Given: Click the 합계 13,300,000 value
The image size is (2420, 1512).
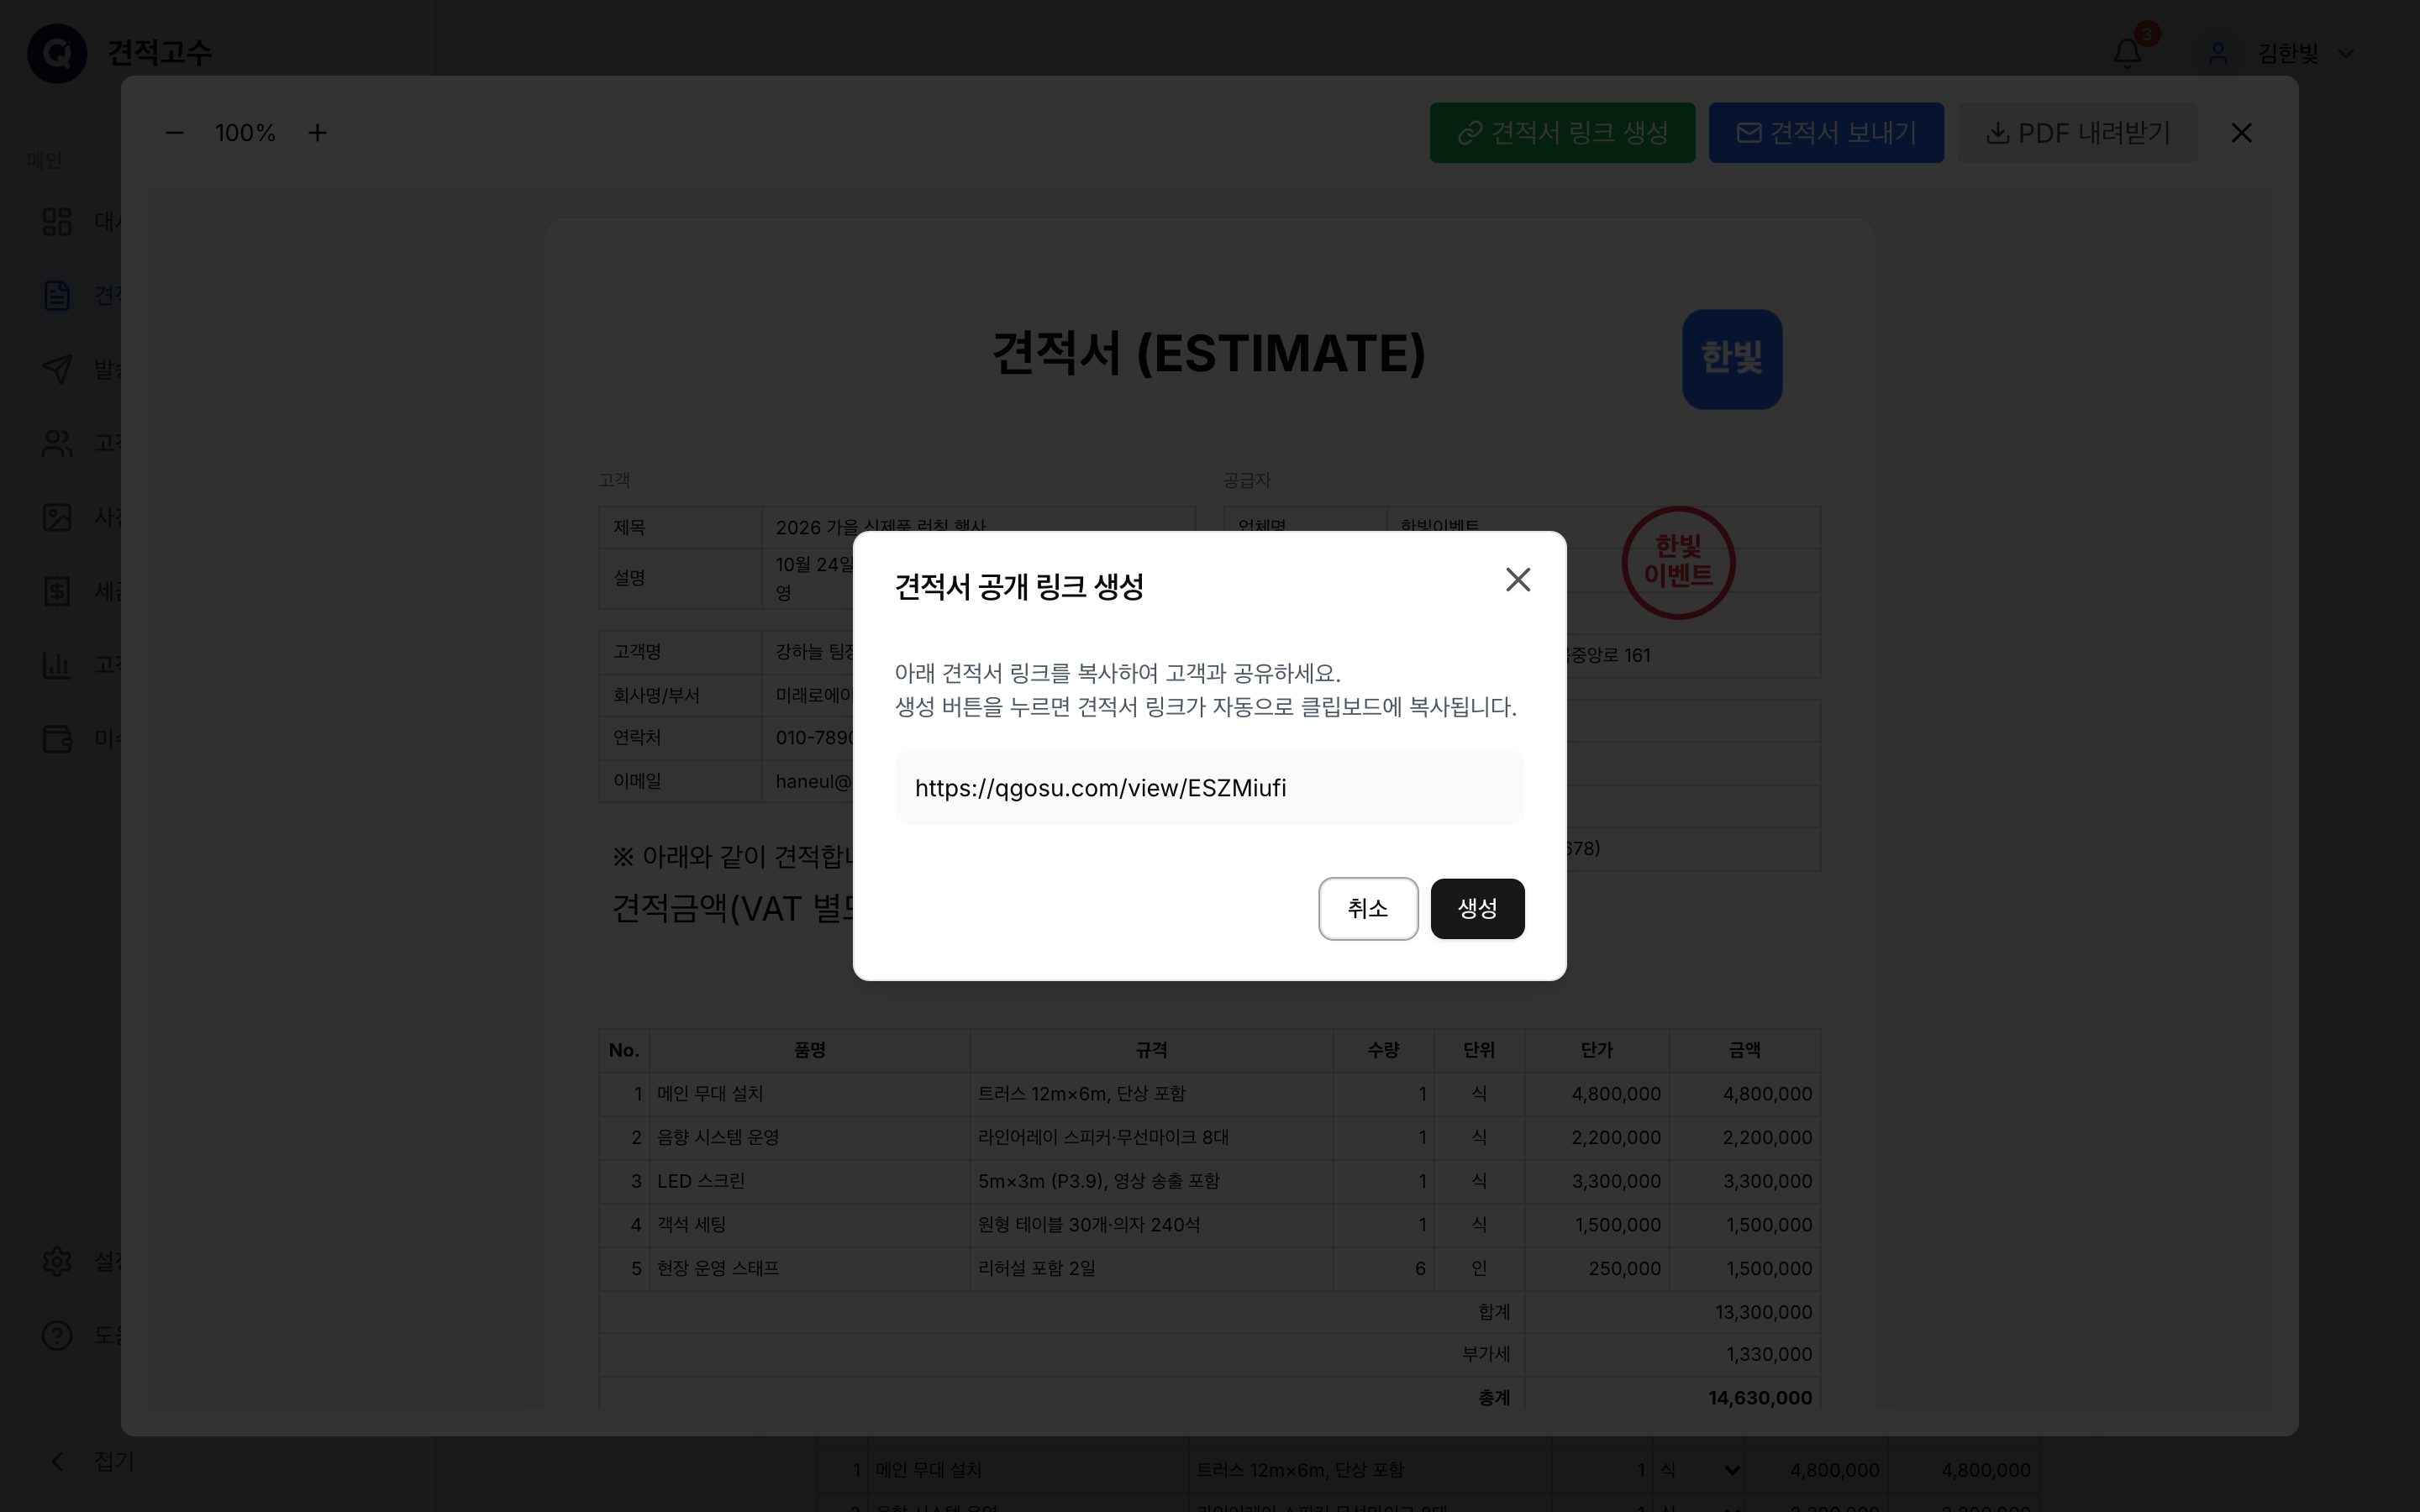Looking at the screenshot, I should point(1763,1312).
